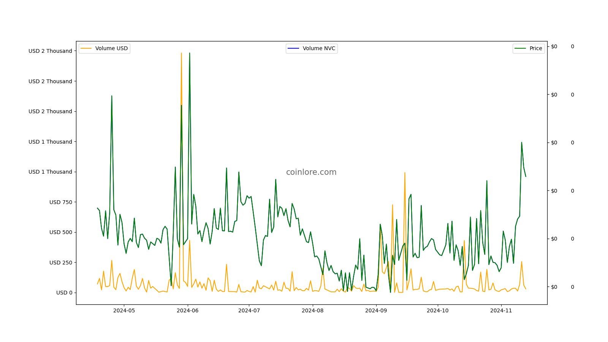Click the Price legend entry
The height and width of the screenshot is (342, 608).
pos(529,48)
